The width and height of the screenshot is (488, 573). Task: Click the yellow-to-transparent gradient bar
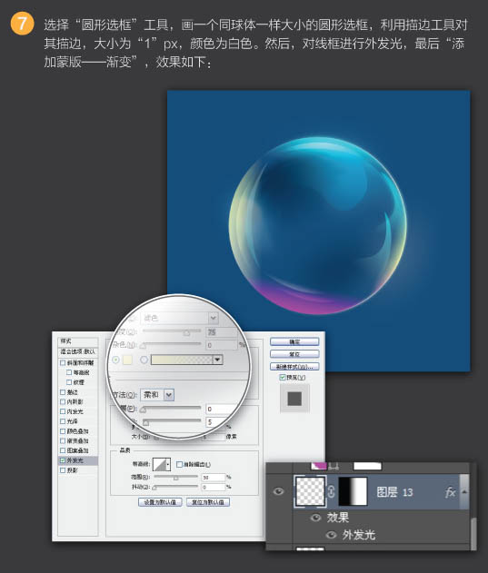coord(182,360)
